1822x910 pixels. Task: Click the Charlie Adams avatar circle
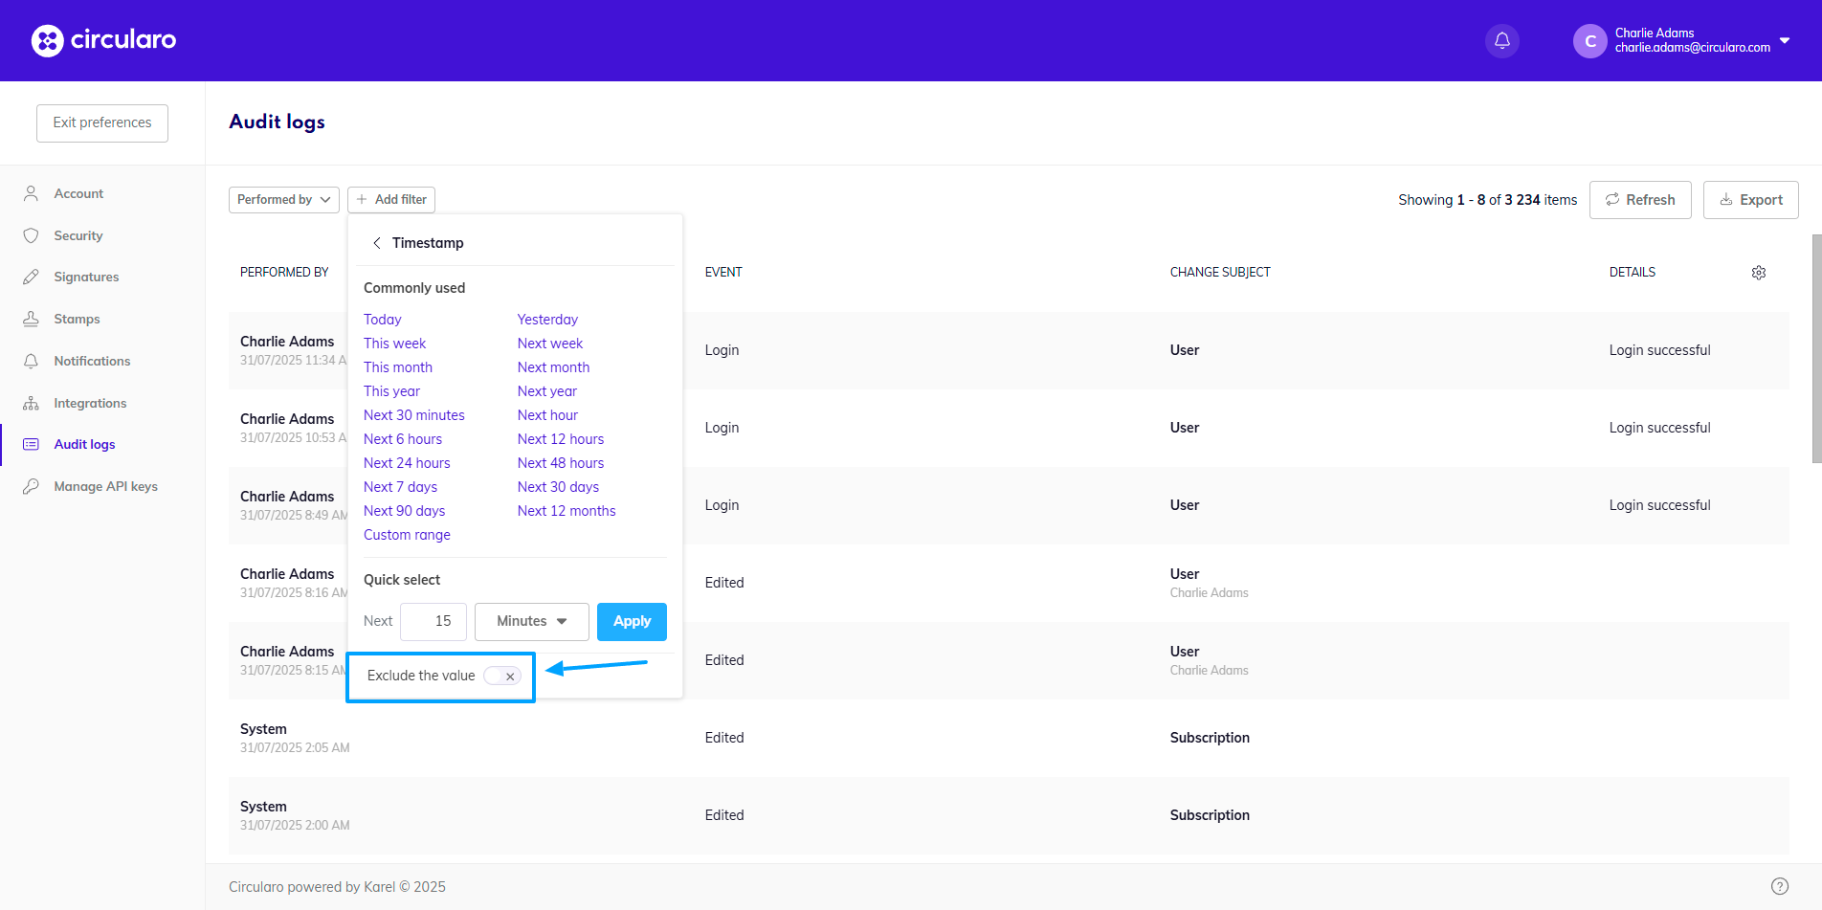pos(1589,41)
